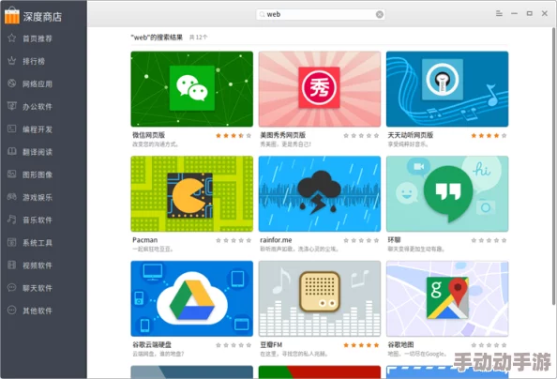Open the 谷歌云端硬盘 Drive thumbnail
The image size is (557, 379).
click(192, 298)
